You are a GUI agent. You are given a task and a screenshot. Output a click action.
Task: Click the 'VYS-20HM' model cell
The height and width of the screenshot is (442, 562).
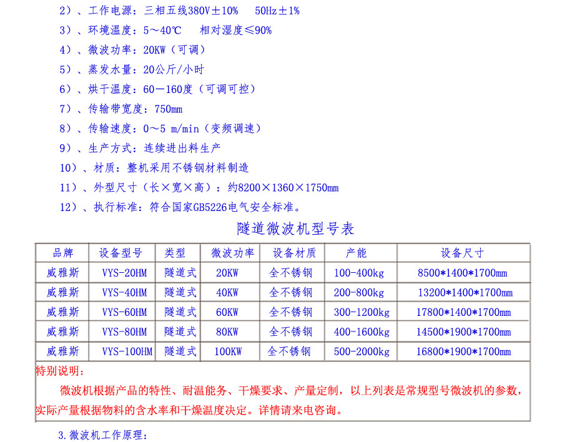[124, 273]
